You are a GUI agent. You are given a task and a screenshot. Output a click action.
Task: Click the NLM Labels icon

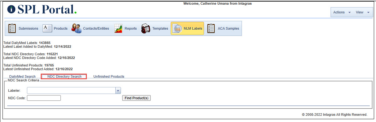point(177,28)
